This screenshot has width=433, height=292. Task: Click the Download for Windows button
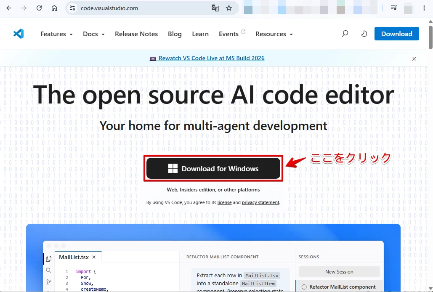(x=213, y=168)
